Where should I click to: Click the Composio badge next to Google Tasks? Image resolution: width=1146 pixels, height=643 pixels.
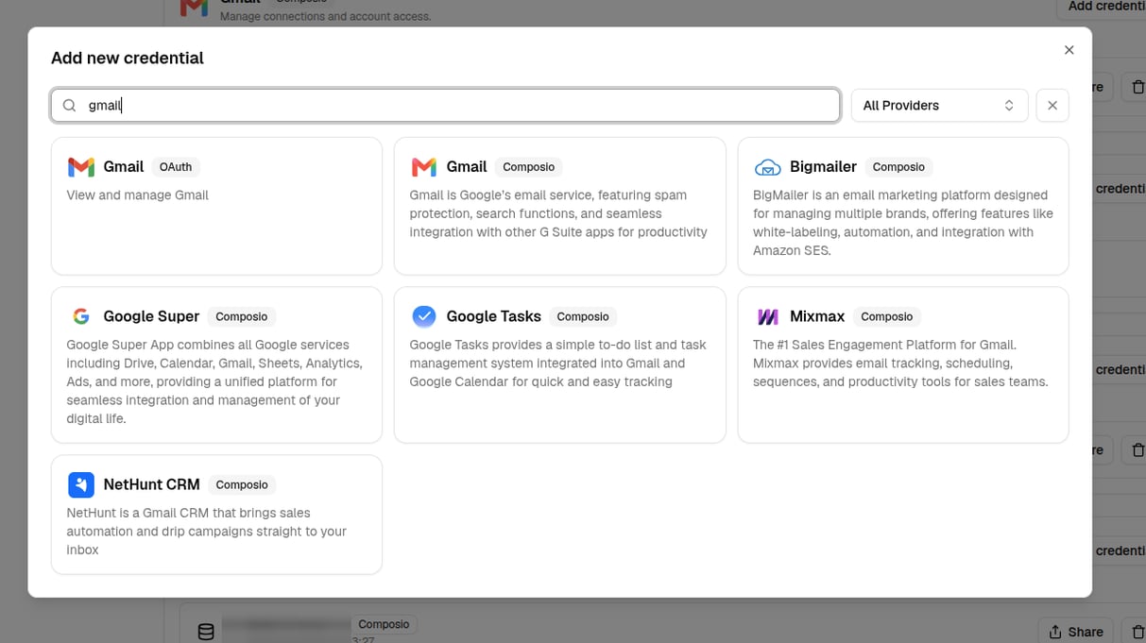click(x=583, y=316)
